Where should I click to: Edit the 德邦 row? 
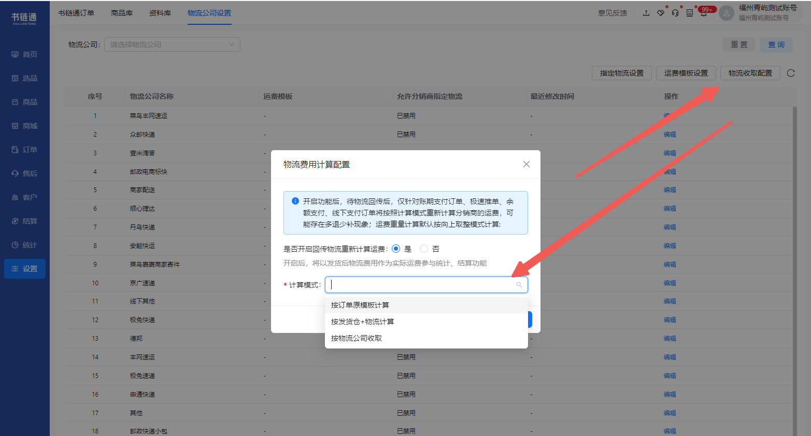point(670,339)
